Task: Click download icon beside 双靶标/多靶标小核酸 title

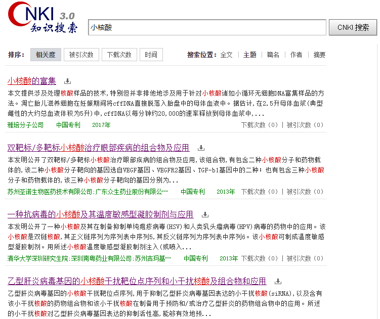Action: click(x=201, y=148)
